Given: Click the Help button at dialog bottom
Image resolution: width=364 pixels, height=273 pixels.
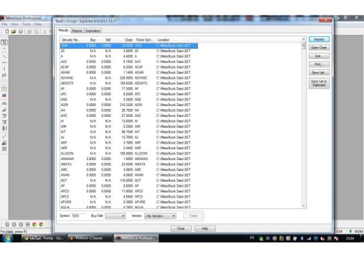Looking at the screenshot, I should tap(205, 229).
